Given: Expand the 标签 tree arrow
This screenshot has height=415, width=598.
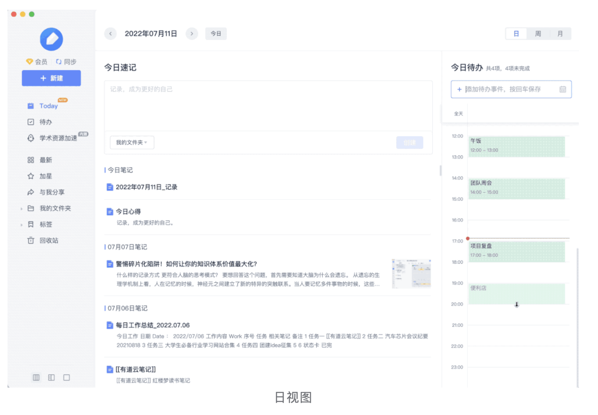Looking at the screenshot, I should [21, 225].
